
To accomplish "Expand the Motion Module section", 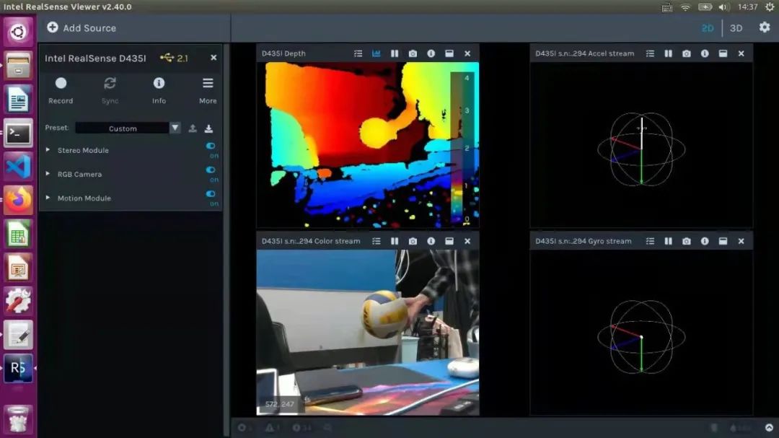I will [48, 198].
